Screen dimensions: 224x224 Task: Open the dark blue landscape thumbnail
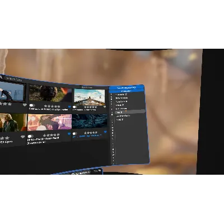coord(90,121)
